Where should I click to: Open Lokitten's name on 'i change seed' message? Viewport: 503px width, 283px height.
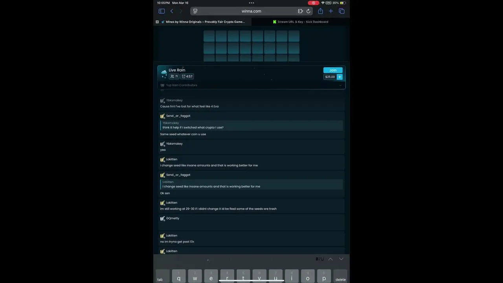pyautogui.click(x=172, y=159)
